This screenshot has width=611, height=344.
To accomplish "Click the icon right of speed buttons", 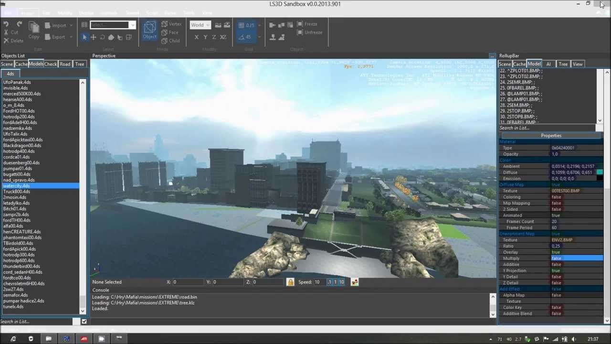I will point(354,282).
